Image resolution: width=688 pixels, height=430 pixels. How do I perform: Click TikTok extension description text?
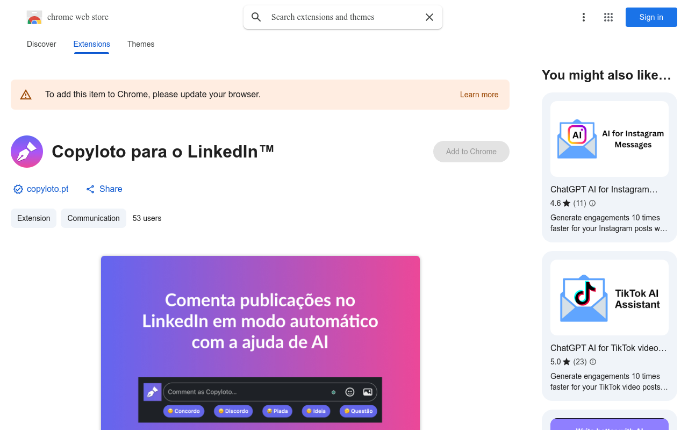[x=609, y=382]
